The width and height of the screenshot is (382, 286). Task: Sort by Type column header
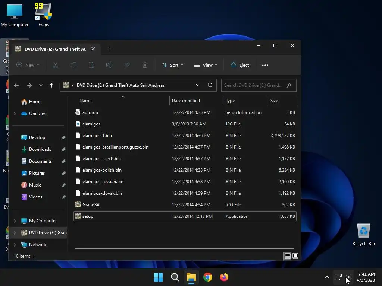(x=230, y=101)
